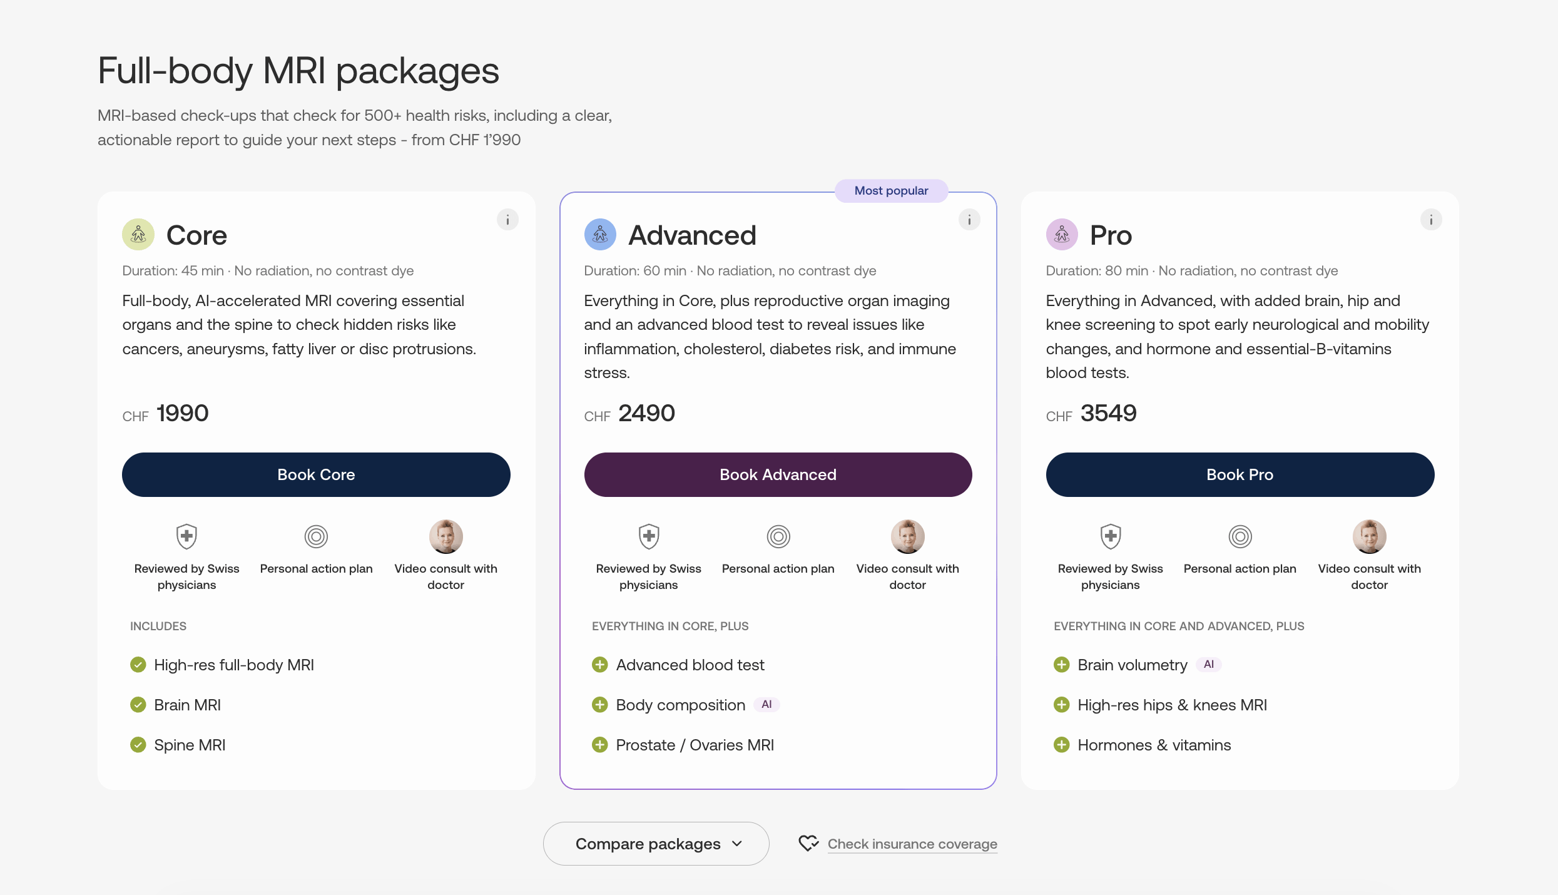Open the Core package info icon

click(x=507, y=220)
